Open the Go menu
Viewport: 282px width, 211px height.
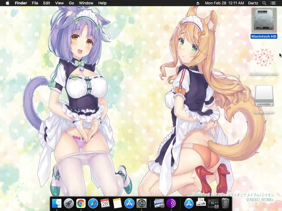tap(71, 3)
